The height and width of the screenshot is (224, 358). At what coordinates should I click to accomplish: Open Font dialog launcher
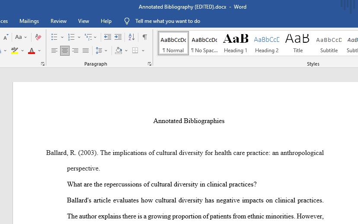[43, 64]
